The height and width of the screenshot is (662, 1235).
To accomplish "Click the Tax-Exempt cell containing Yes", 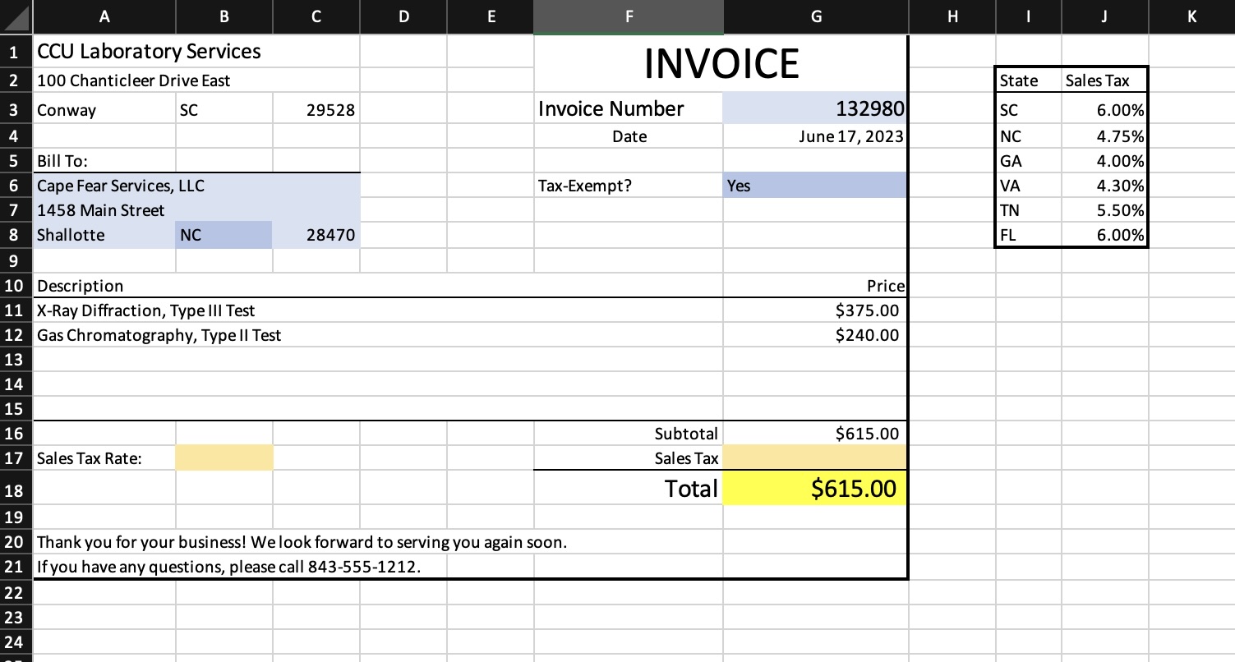I will pos(813,186).
